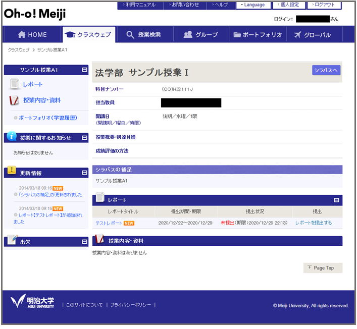The width and height of the screenshot is (357, 329).
Task: Click お知らせはありません message
Action: (x=33, y=153)
